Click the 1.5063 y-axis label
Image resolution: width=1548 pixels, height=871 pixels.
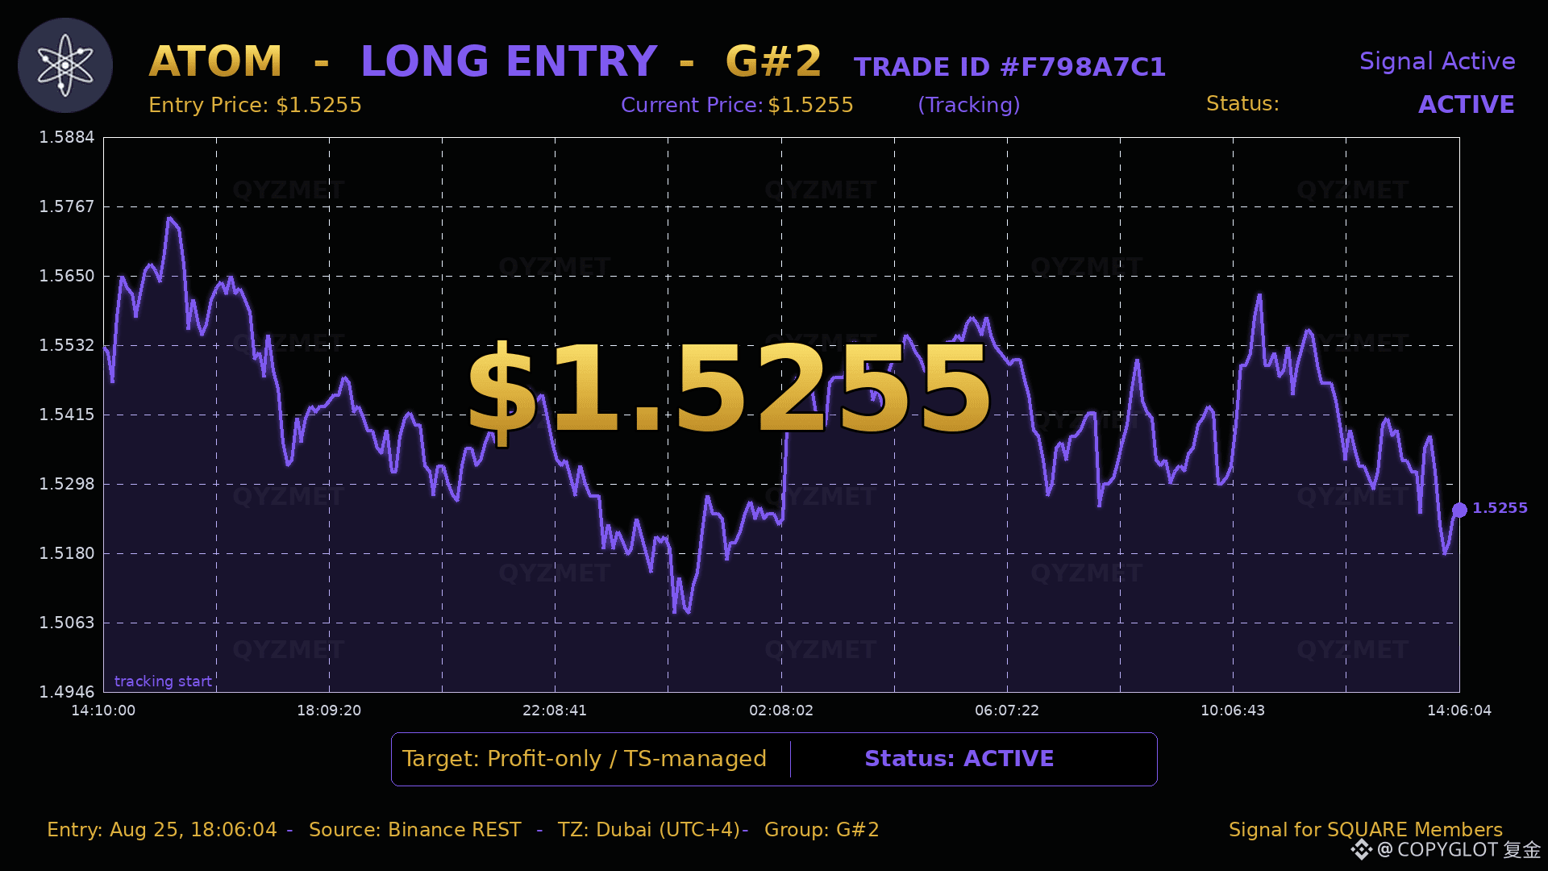pos(67,623)
